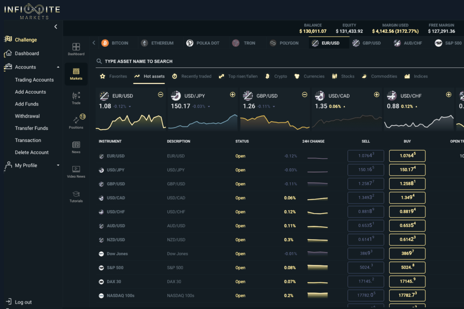The image size is (464, 309).
Task: Collapse the left sidebar with the arrow
Action: click(56, 27)
